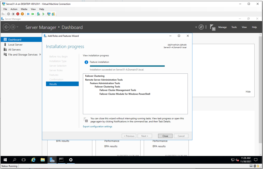
Task: Open Settings gear on taskbar
Action: click(71, 160)
